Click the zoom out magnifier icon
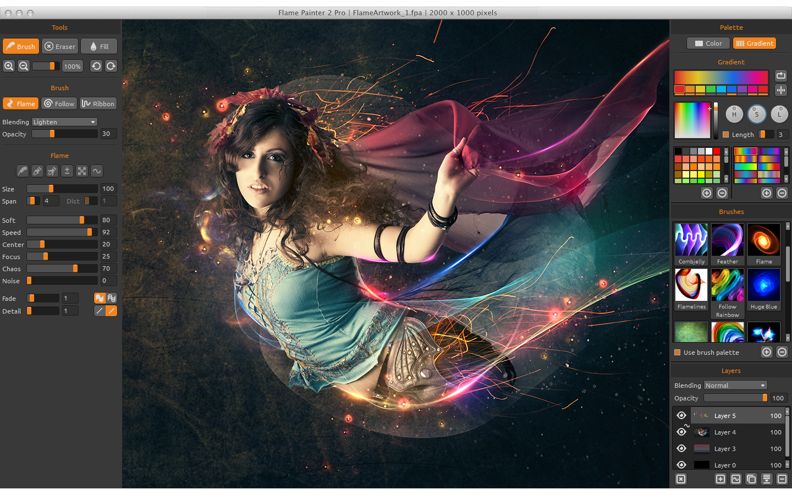792x495 pixels. click(24, 66)
